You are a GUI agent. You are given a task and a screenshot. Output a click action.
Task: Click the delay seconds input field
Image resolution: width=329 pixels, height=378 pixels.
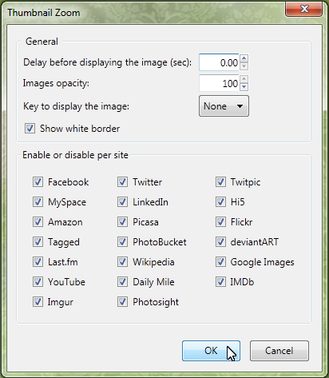219,62
